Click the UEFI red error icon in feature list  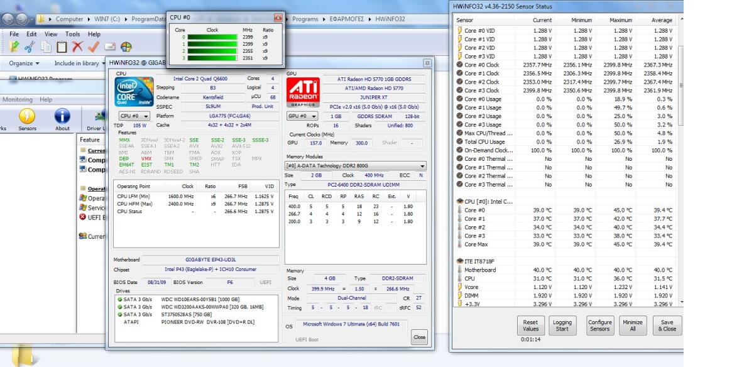click(83, 217)
